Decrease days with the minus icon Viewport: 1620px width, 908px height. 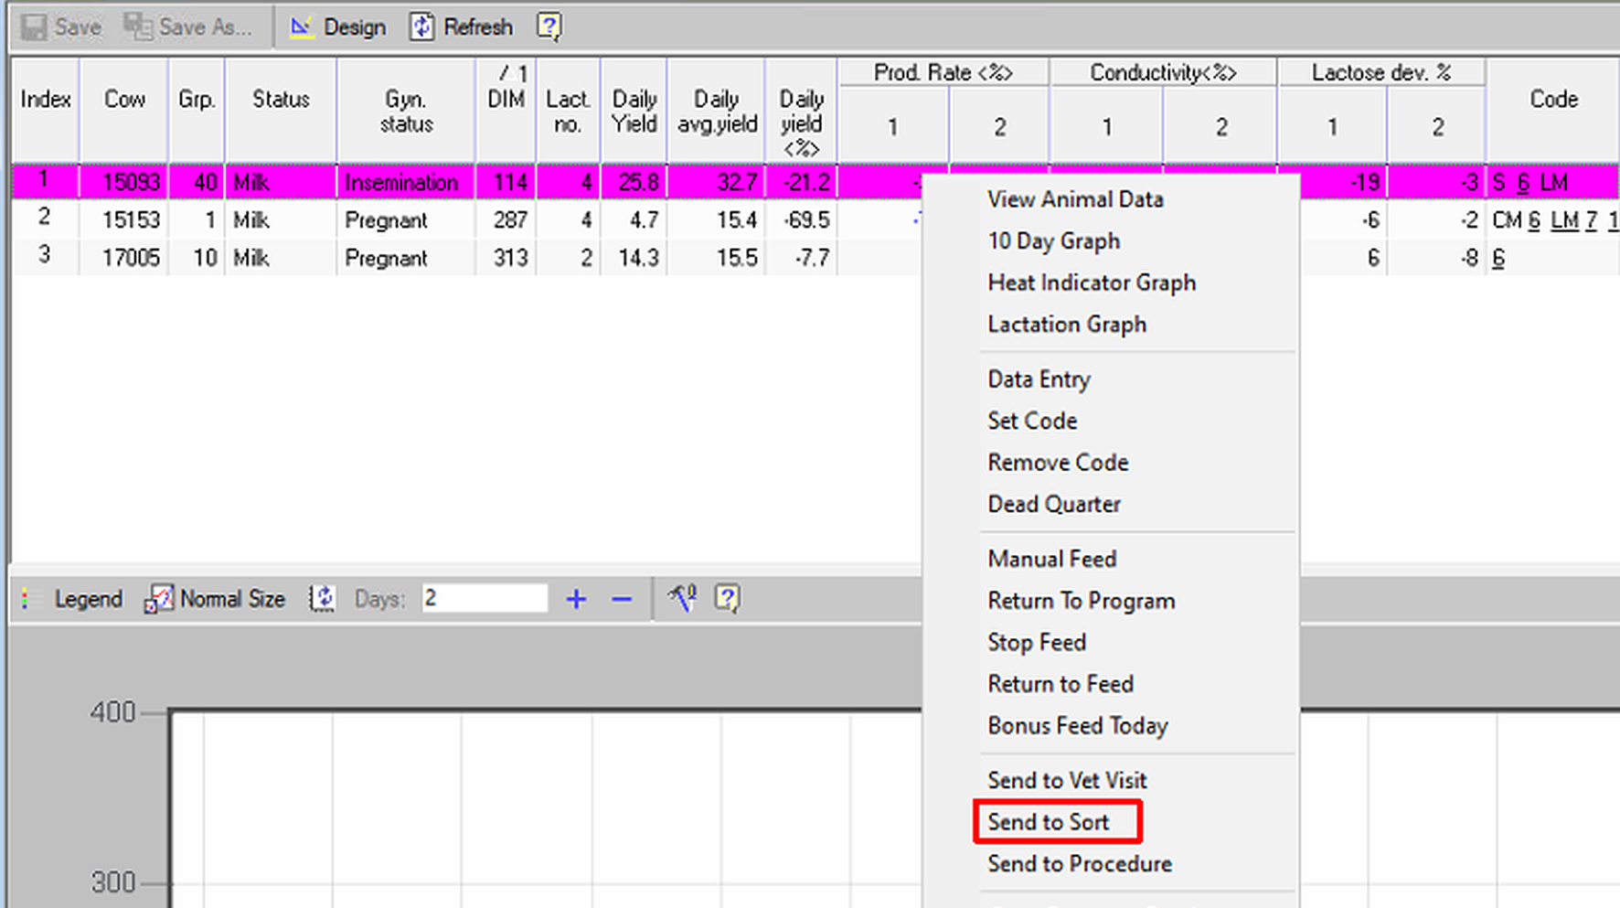[622, 600]
